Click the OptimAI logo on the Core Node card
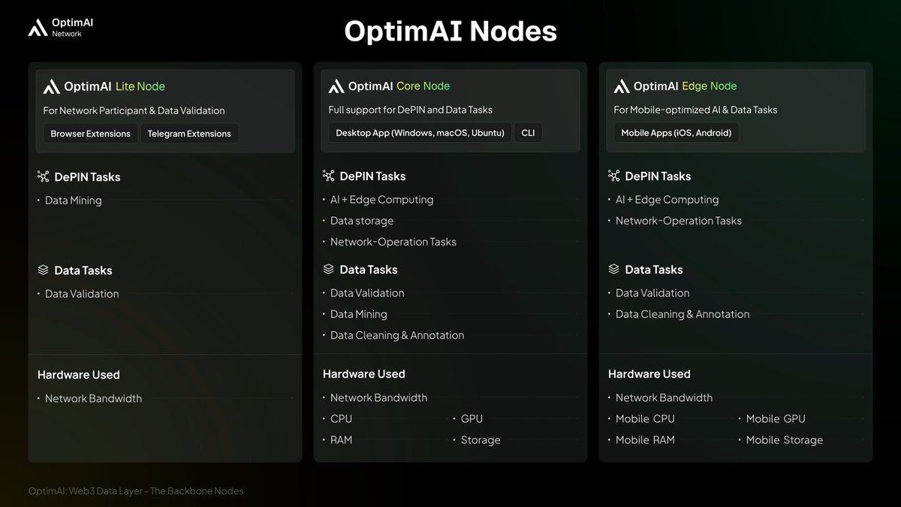This screenshot has width=901, height=507. click(335, 86)
